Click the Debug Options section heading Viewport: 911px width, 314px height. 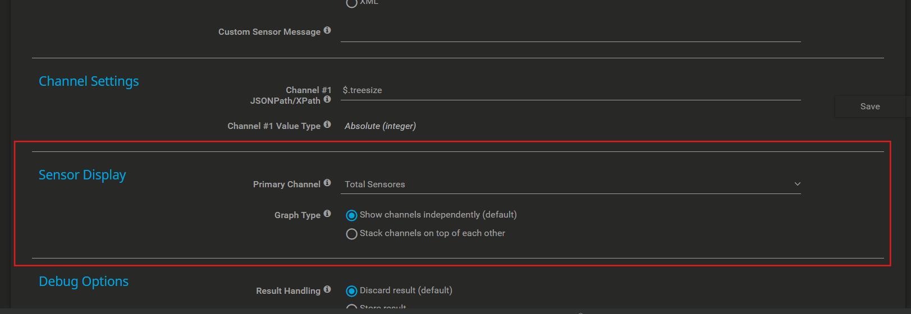(84, 281)
